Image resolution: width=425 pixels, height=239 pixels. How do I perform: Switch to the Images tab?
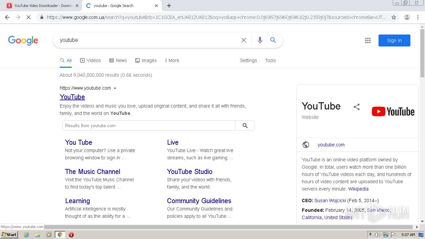point(146,60)
